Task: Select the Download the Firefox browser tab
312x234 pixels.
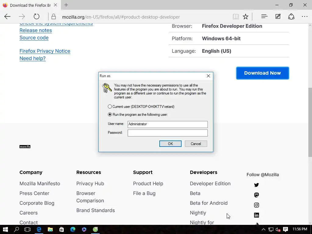Action: (30, 5)
